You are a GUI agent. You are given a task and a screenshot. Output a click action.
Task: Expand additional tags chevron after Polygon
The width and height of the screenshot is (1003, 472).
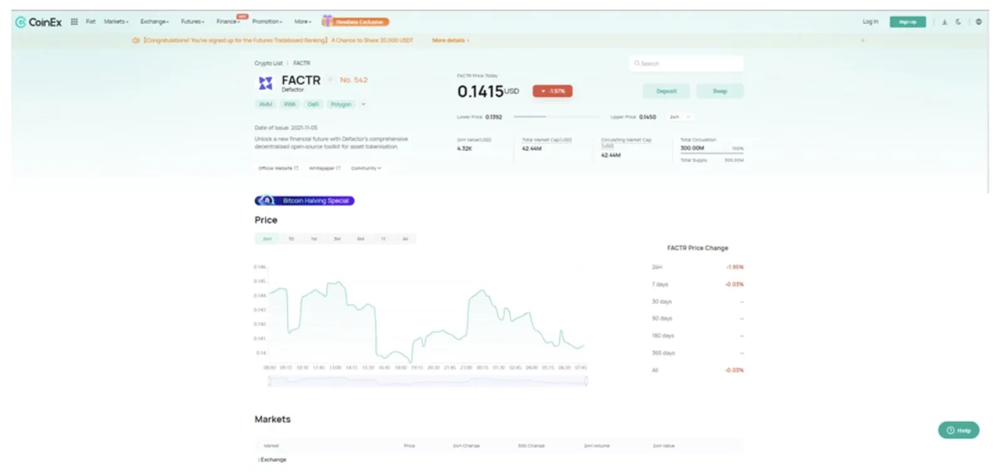pos(363,104)
